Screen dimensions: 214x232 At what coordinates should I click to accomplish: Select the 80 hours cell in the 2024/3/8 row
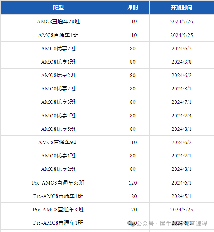click(x=133, y=62)
